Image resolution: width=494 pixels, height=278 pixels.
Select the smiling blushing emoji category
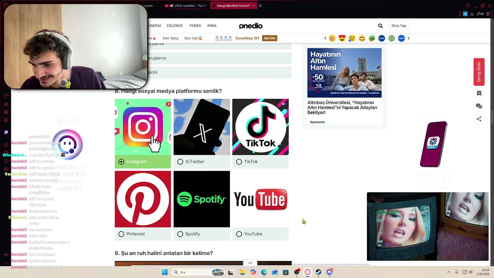click(362, 38)
